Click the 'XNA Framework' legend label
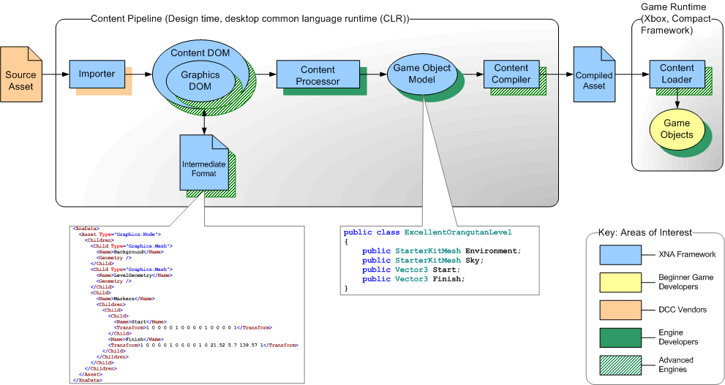Image resolution: width=725 pixels, height=385 pixels. pos(687,254)
